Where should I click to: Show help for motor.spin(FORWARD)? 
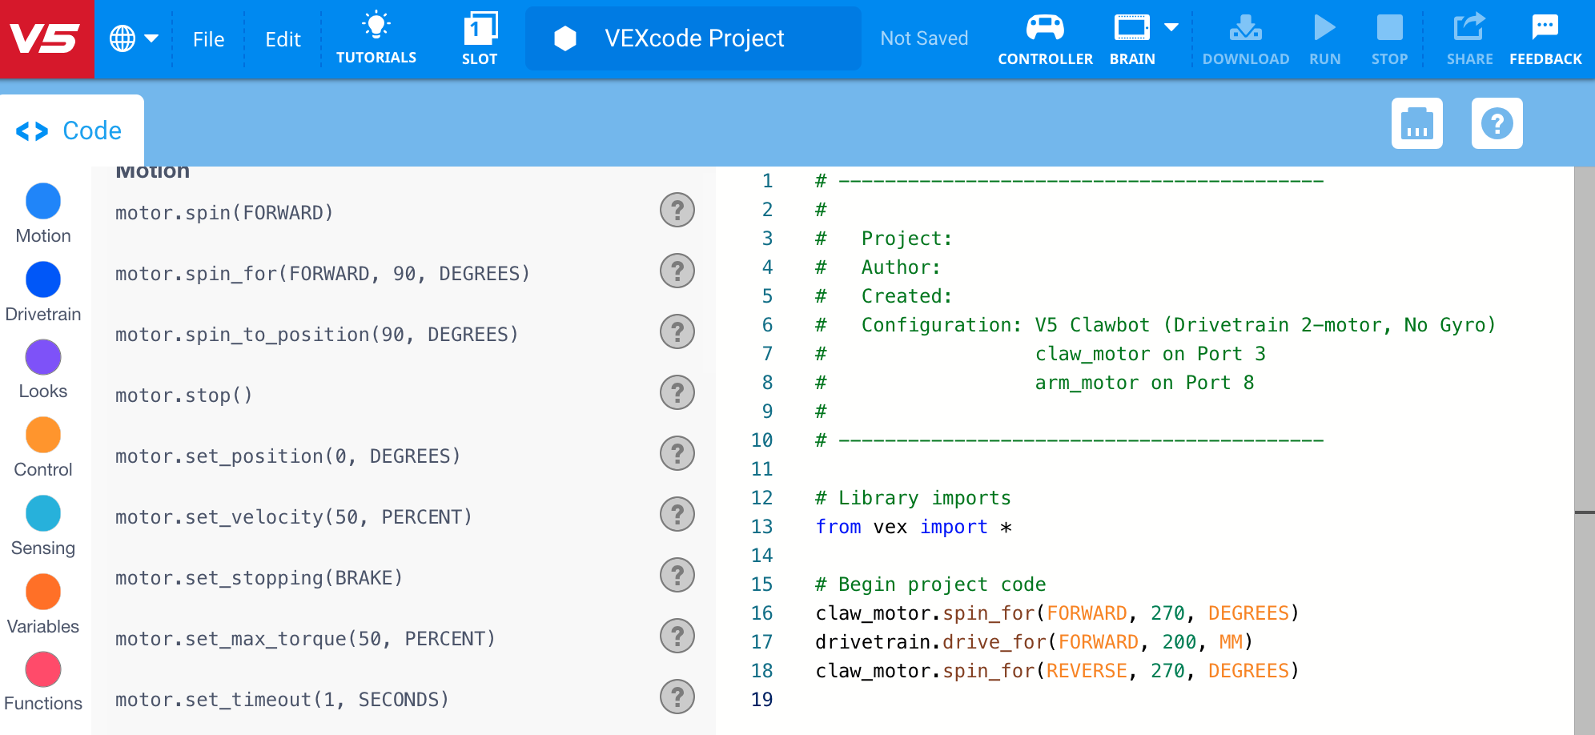677,211
